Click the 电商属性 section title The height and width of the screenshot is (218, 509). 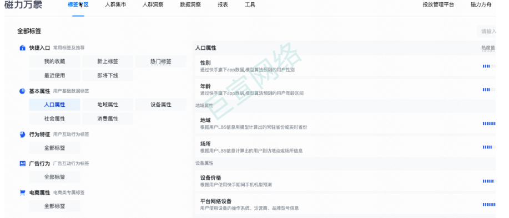pyautogui.click(x=39, y=193)
